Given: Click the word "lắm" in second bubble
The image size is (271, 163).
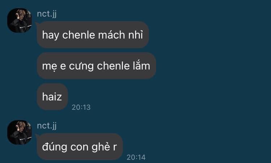Looking at the screenshot, I should tap(141, 66).
